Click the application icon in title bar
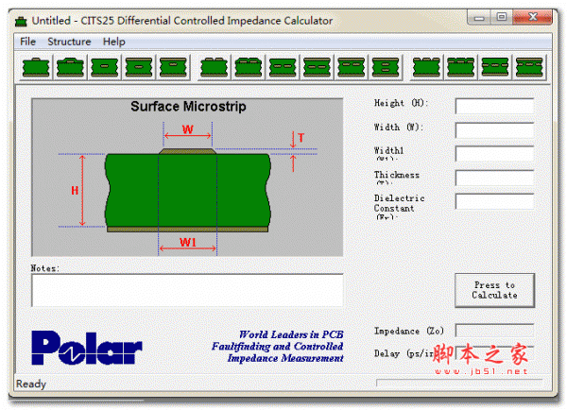 pyautogui.click(x=21, y=22)
